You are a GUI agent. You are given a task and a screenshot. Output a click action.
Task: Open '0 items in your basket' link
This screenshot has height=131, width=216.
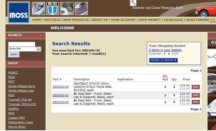[165, 50]
